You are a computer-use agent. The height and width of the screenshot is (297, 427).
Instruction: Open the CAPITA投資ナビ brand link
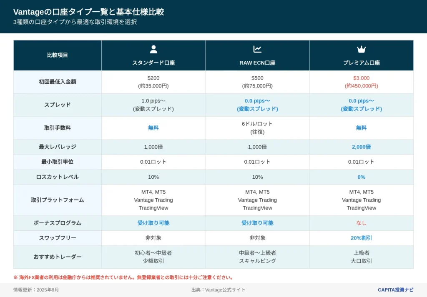[395, 290]
